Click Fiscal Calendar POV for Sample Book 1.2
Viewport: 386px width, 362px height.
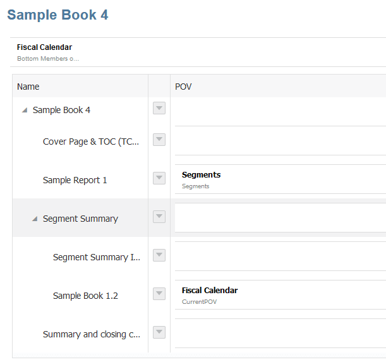coord(210,294)
